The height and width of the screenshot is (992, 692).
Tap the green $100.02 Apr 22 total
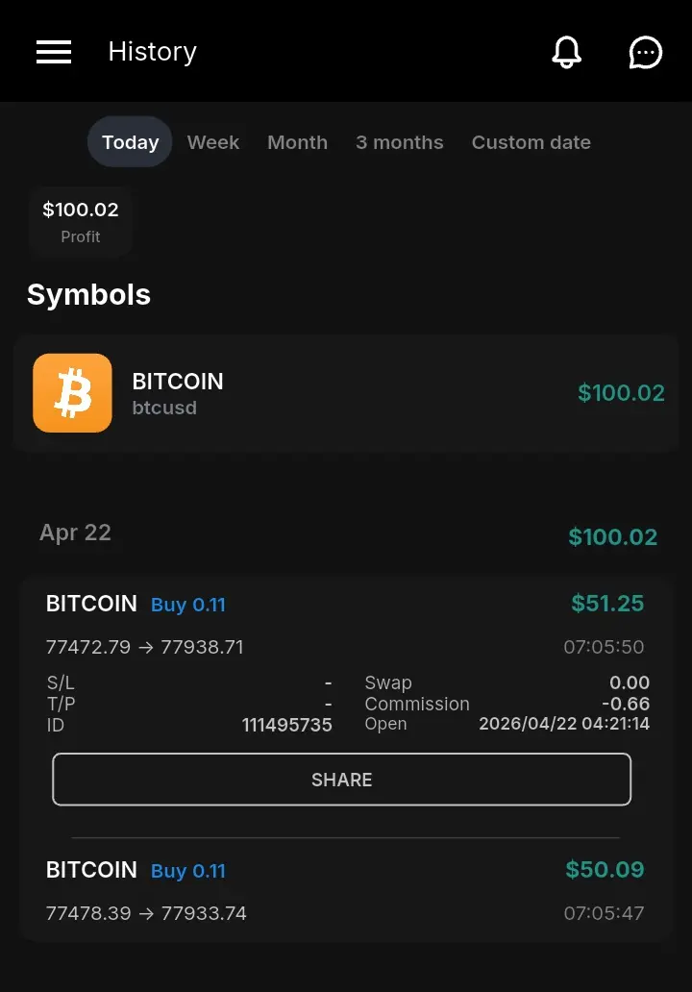point(612,537)
